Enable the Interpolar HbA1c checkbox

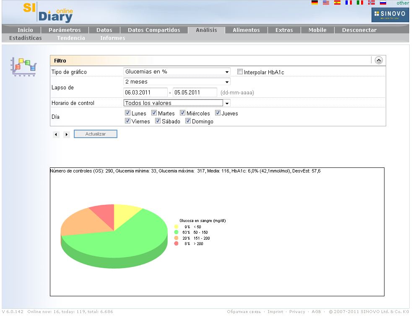click(240, 72)
